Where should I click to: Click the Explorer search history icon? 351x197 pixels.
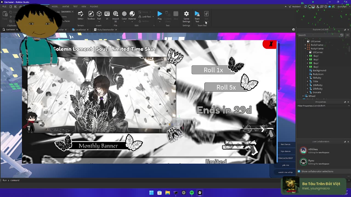(342, 35)
